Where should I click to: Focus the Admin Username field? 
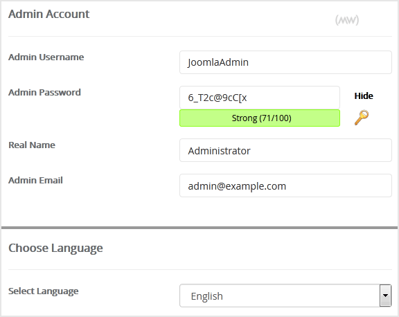pyautogui.click(x=285, y=62)
